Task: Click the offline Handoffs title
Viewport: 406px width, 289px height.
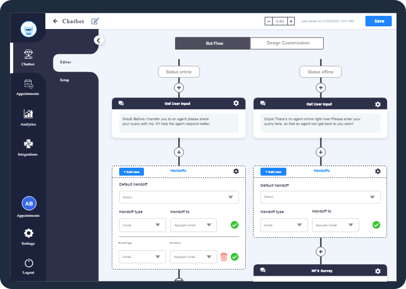Action: coord(322,171)
